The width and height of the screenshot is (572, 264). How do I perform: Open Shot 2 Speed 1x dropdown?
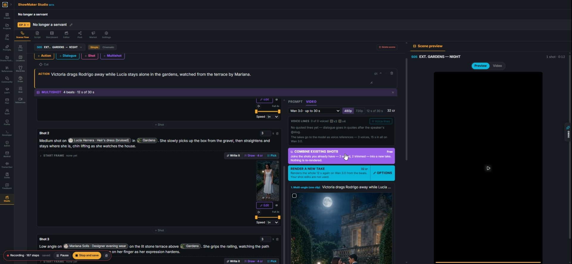pyautogui.click(x=273, y=223)
